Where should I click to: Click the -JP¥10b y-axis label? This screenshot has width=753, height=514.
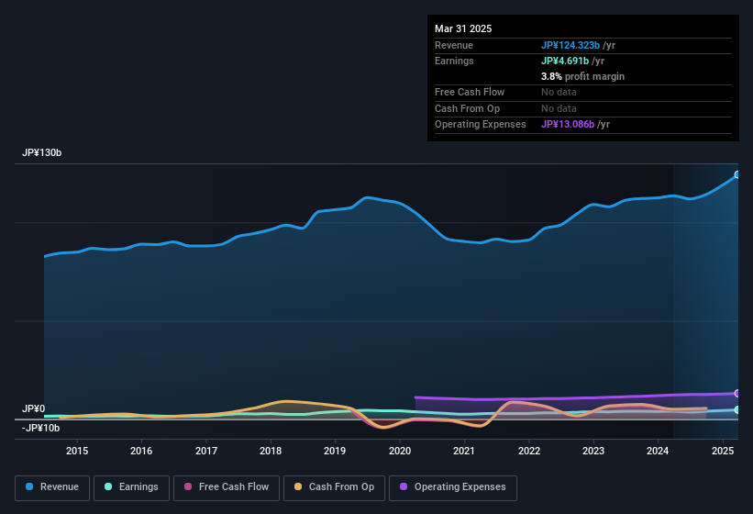point(41,428)
